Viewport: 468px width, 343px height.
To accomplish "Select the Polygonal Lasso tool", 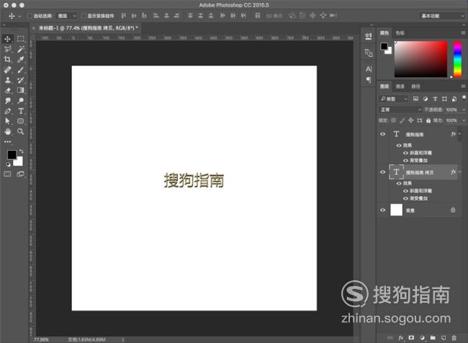I will [8, 49].
